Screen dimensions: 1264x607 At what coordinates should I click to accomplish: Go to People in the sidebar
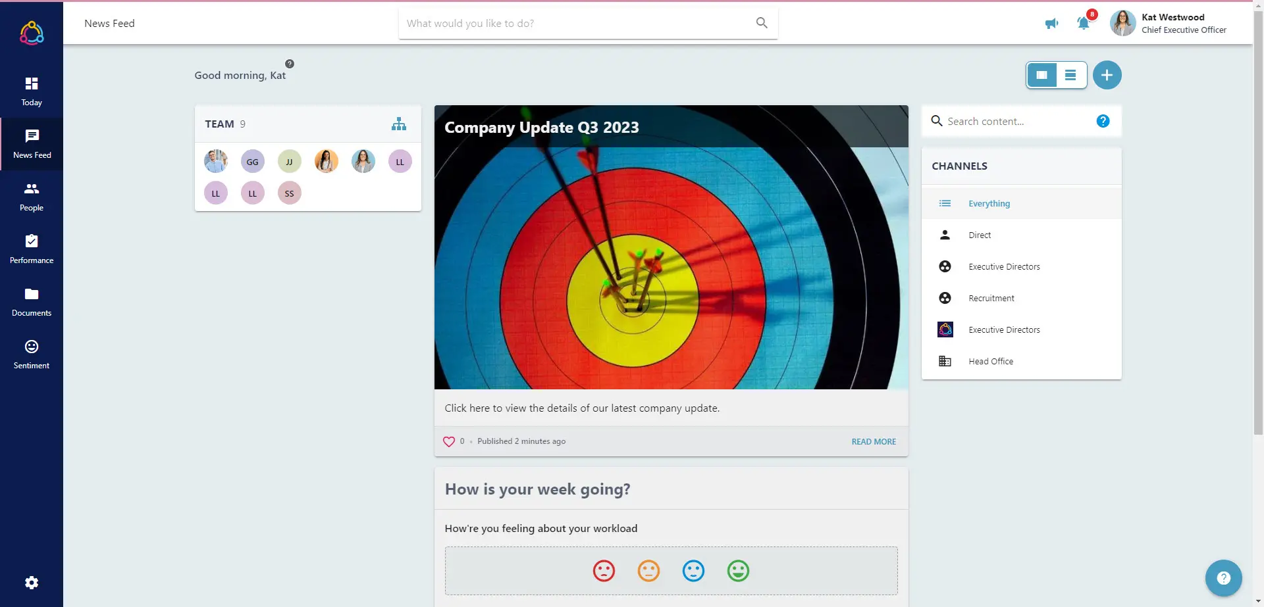click(x=32, y=197)
